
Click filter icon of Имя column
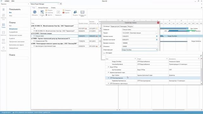pos(135,59)
